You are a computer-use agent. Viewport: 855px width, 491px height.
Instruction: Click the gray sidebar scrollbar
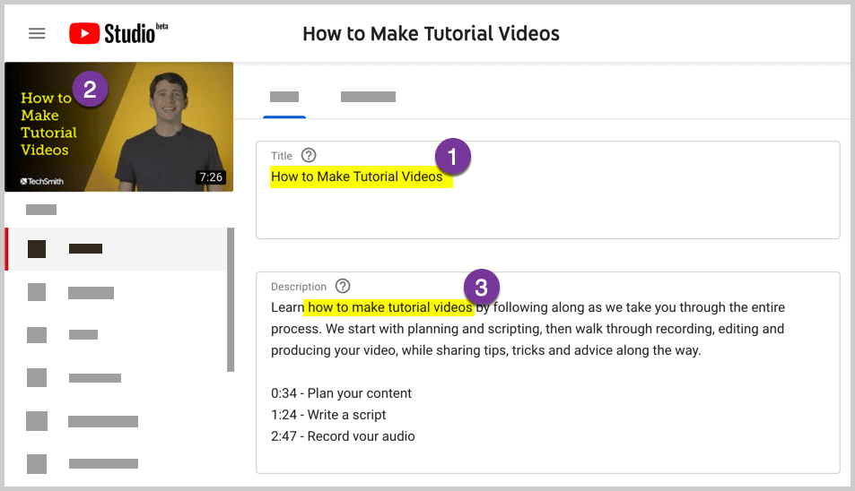[231, 299]
